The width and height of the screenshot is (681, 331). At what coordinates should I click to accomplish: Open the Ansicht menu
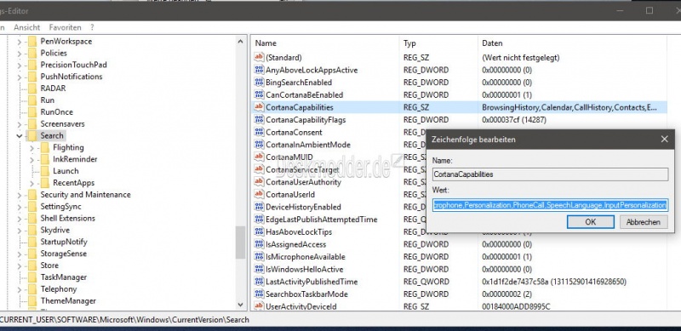tap(27, 27)
